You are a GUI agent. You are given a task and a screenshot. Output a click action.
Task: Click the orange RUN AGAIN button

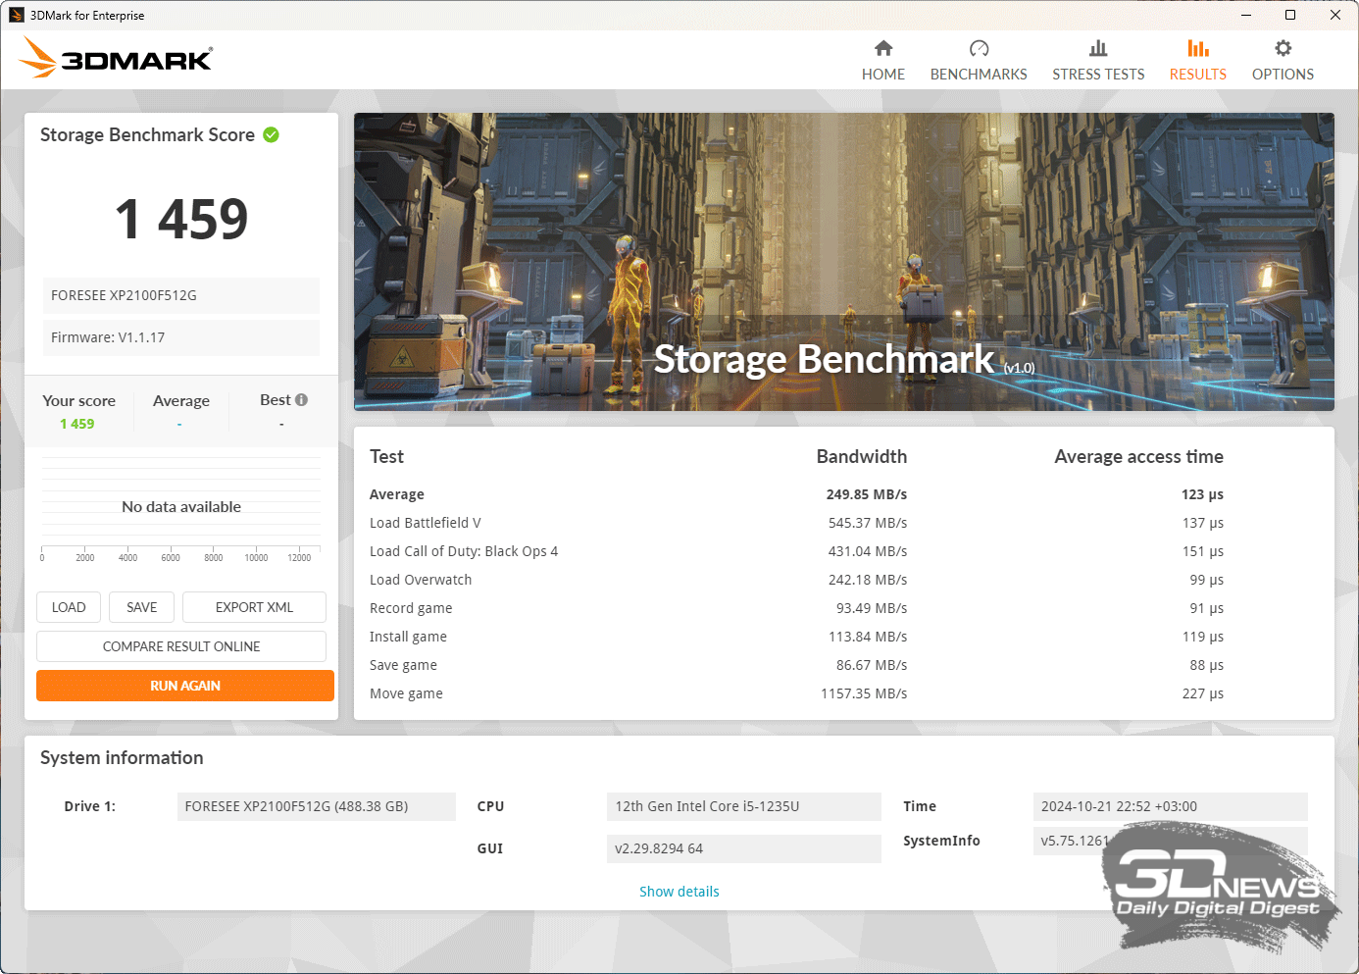point(185,686)
